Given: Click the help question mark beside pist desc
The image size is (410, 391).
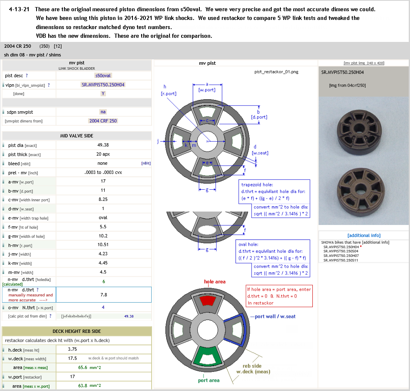Looking at the screenshot, I should pyautogui.click(x=27, y=76).
